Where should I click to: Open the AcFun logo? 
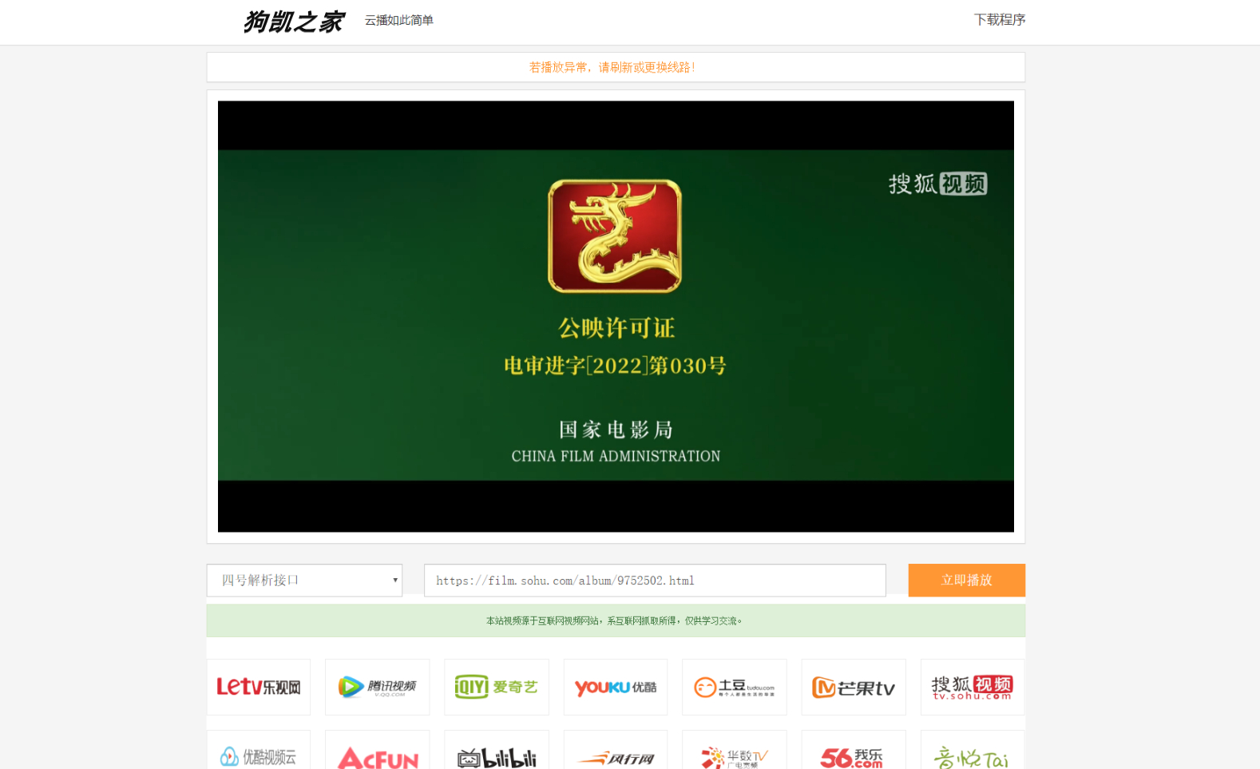pos(378,751)
